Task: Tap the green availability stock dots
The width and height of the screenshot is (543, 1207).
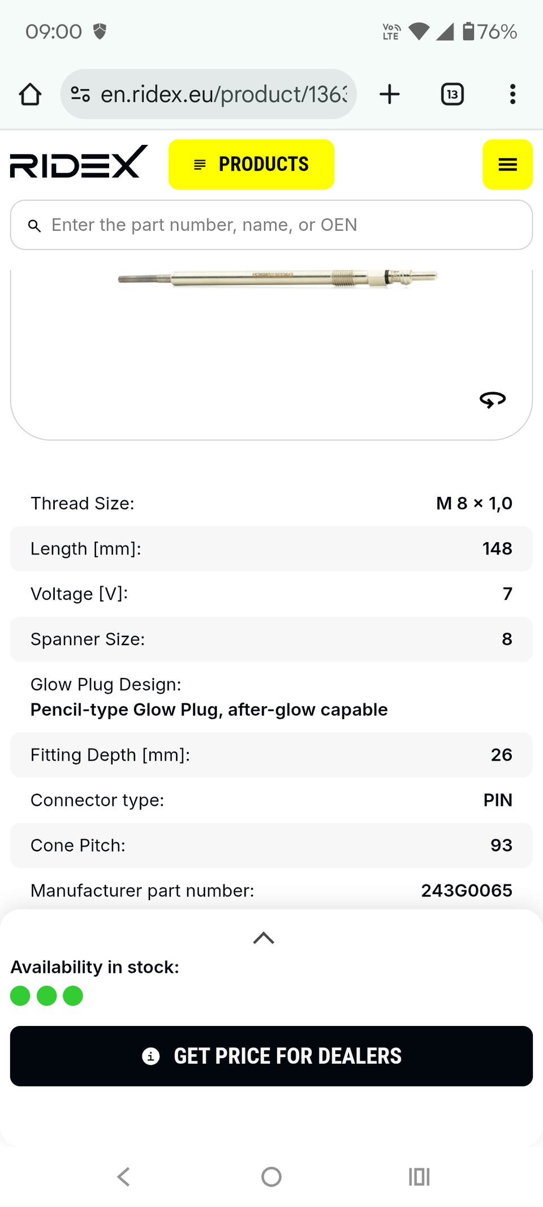Action: (46, 995)
